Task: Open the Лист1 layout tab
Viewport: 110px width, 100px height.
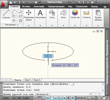Action: click(x=28, y=80)
